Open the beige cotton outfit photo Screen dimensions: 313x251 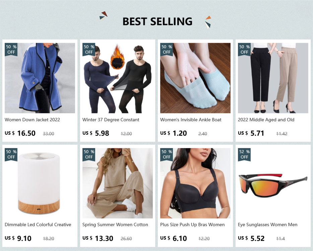pos(118,183)
